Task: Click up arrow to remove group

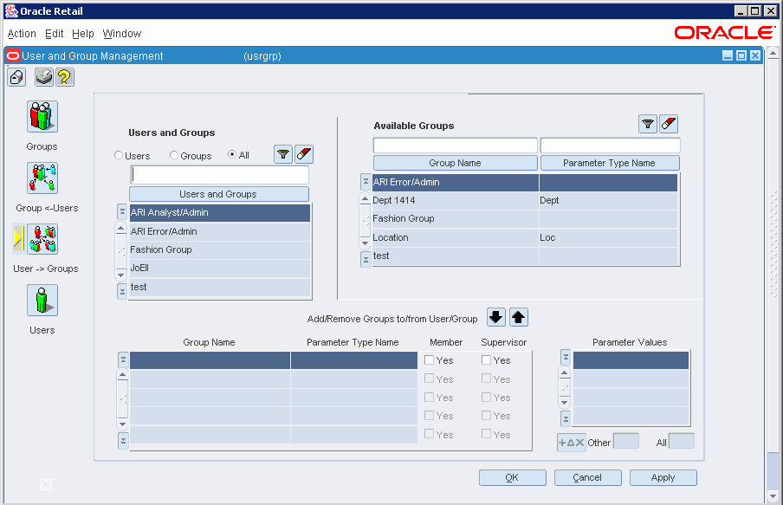Action: pyautogui.click(x=518, y=317)
